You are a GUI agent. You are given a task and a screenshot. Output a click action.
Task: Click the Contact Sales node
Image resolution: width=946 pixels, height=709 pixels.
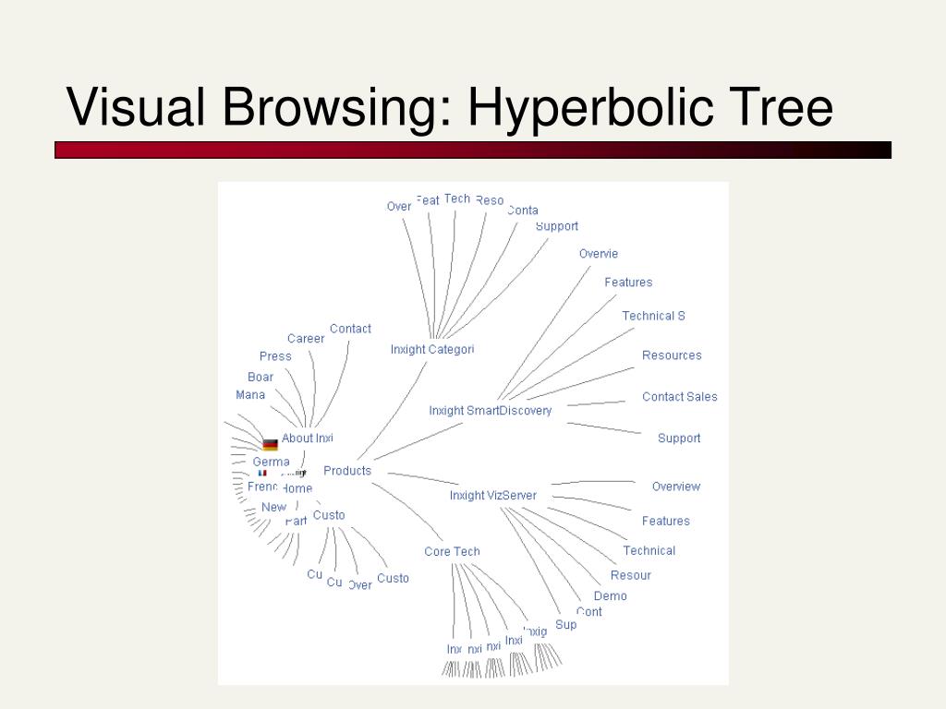[x=679, y=397]
